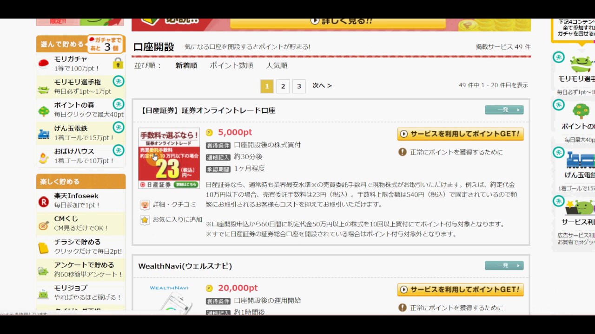Screen dimensions: 595x334
Task: Click the 詳細・クチコミ icon for 日産証券
Action: (145, 205)
